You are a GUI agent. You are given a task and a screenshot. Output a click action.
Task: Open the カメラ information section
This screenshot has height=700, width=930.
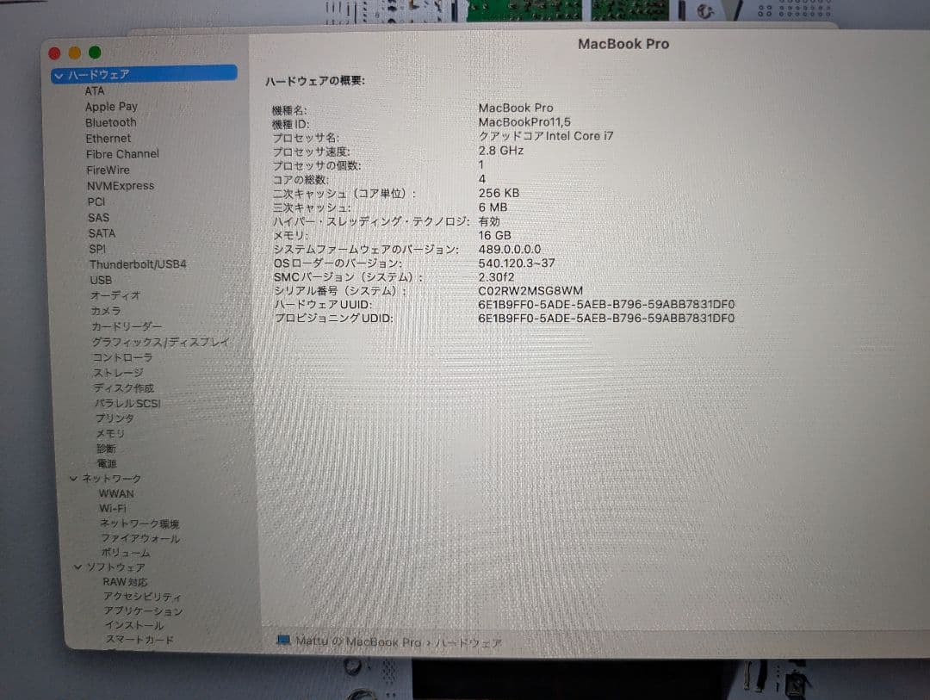pos(105,311)
